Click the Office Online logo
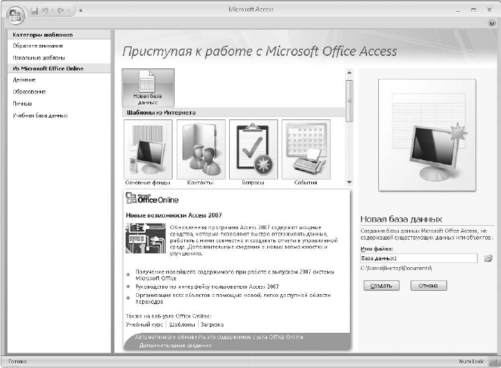501x368 pixels. coord(152,198)
